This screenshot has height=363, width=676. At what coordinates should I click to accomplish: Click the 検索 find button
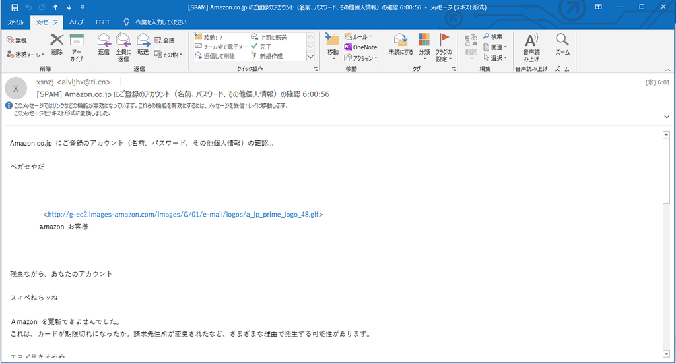click(492, 36)
